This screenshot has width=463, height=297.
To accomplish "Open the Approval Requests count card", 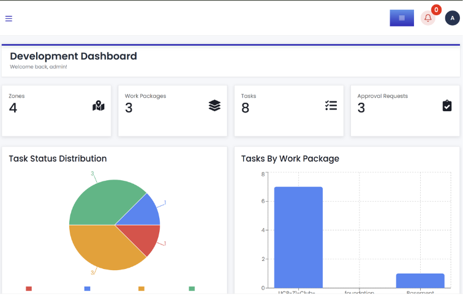I will point(405,111).
